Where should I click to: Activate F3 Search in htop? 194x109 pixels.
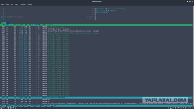tap(15, 106)
